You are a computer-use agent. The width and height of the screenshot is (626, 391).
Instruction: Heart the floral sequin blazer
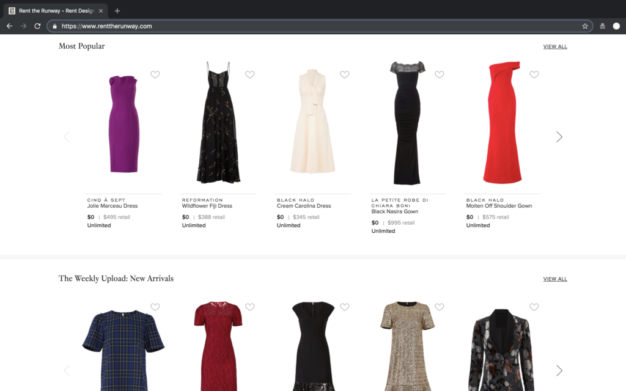pyautogui.click(x=534, y=307)
